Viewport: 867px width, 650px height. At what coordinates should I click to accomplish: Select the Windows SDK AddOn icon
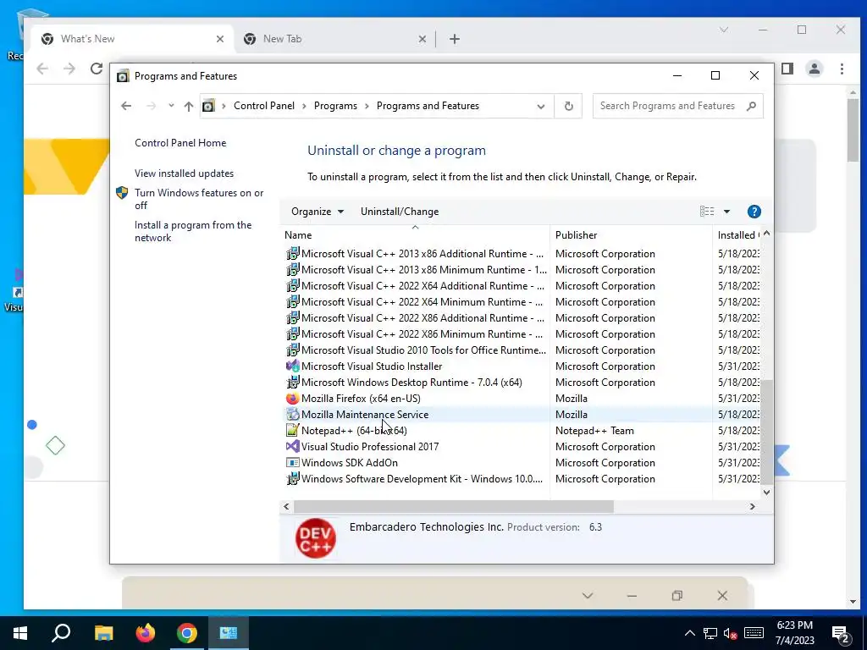click(292, 462)
